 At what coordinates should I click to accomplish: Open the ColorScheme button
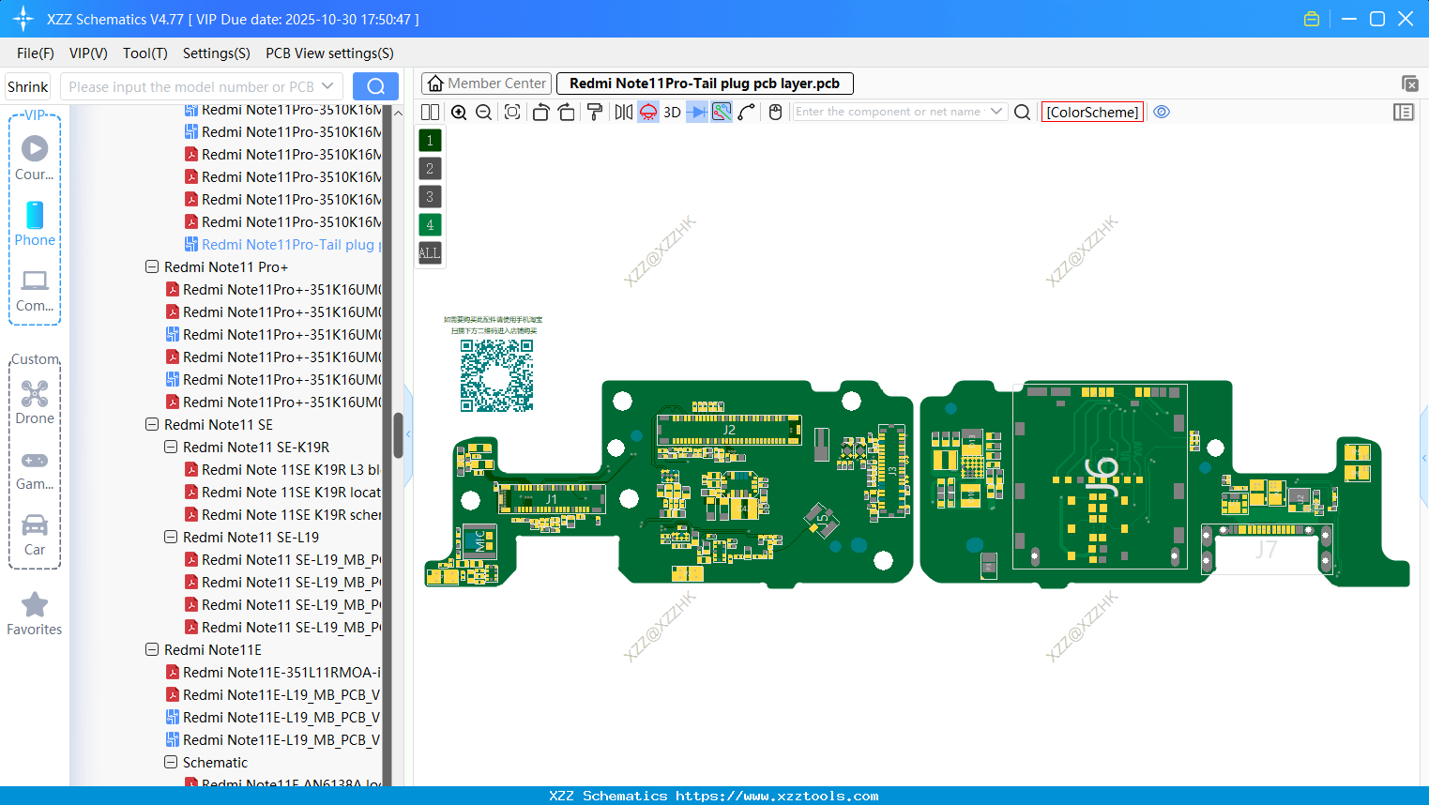click(1092, 112)
